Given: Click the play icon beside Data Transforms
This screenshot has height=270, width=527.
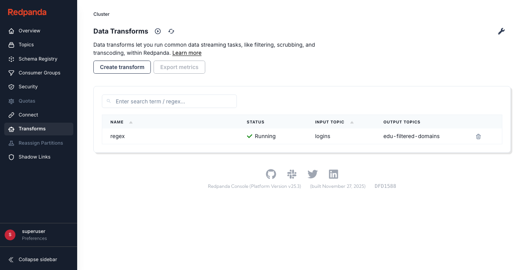Looking at the screenshot, I should pos(158,31).
